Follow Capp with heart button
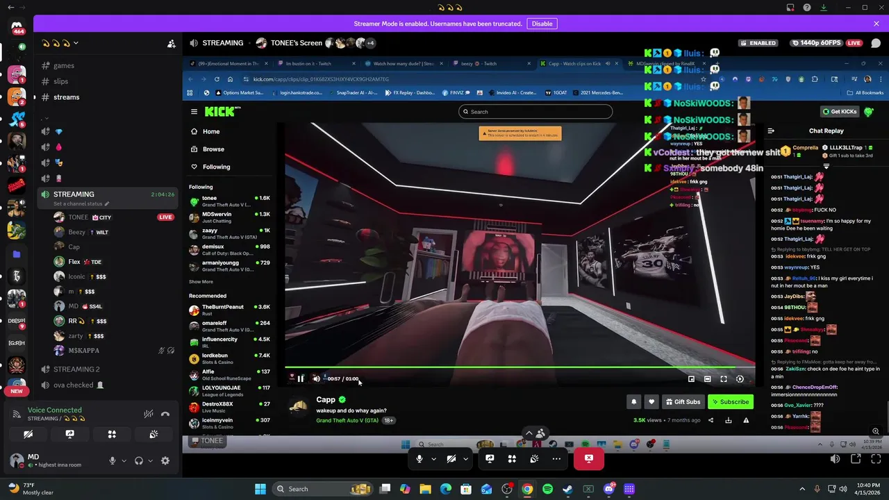 (651, 401)
